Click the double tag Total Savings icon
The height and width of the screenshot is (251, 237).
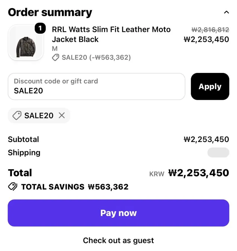pyautogui.click(x=13, y=187)
